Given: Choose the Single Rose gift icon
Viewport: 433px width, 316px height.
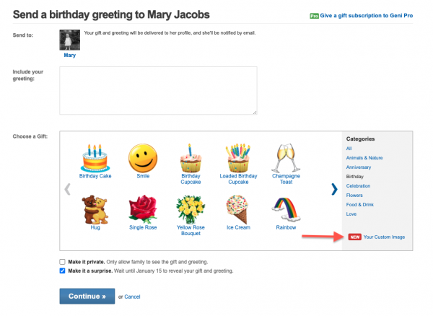Looking at the screenshot, I should coord(143,209).
